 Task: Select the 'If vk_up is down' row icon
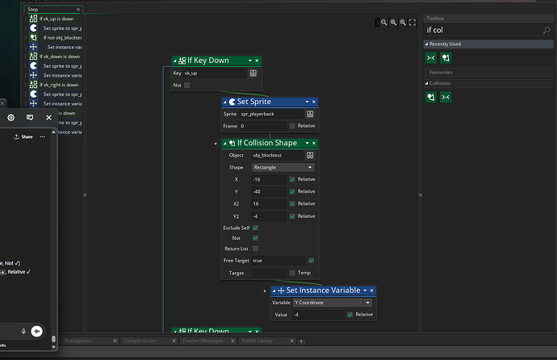tap(33, 19)
